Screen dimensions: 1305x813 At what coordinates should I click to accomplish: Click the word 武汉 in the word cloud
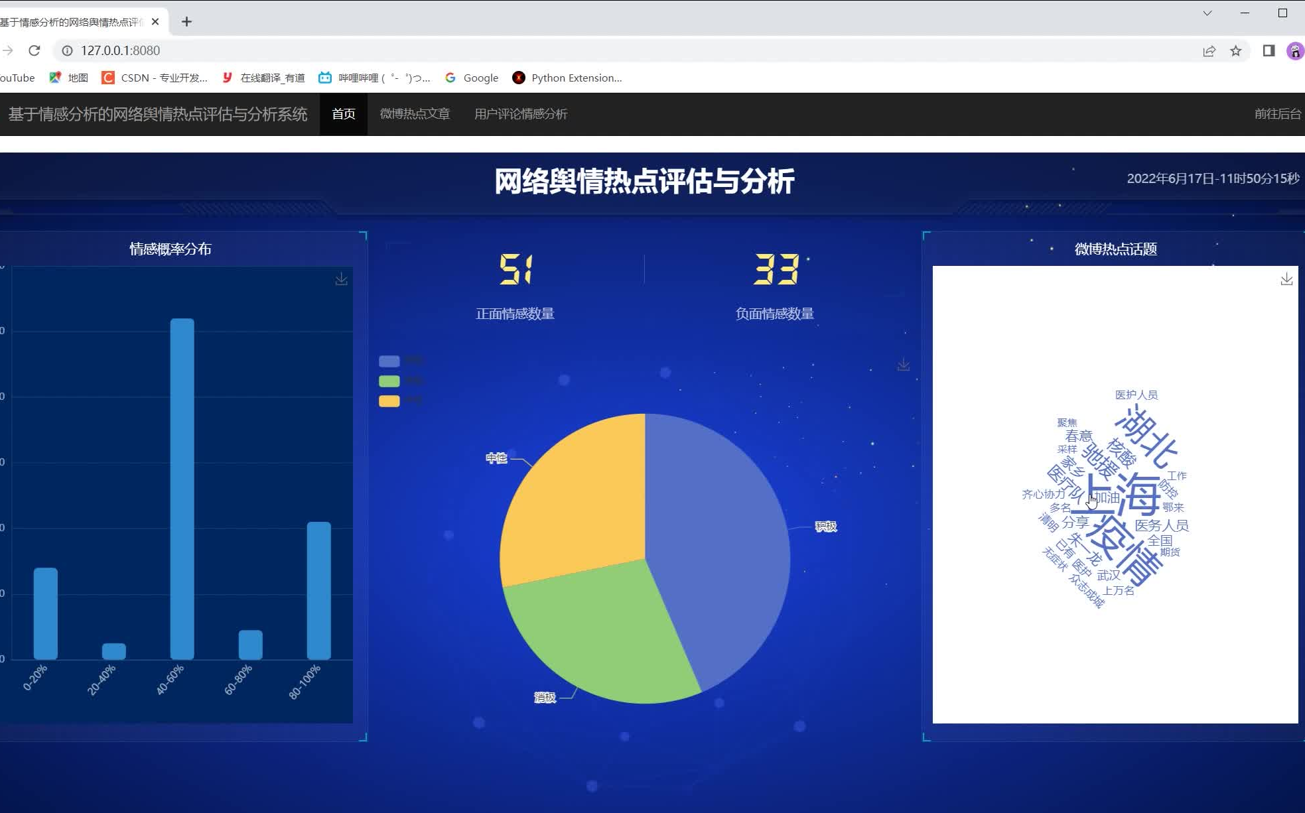(x=1109, y=575)
